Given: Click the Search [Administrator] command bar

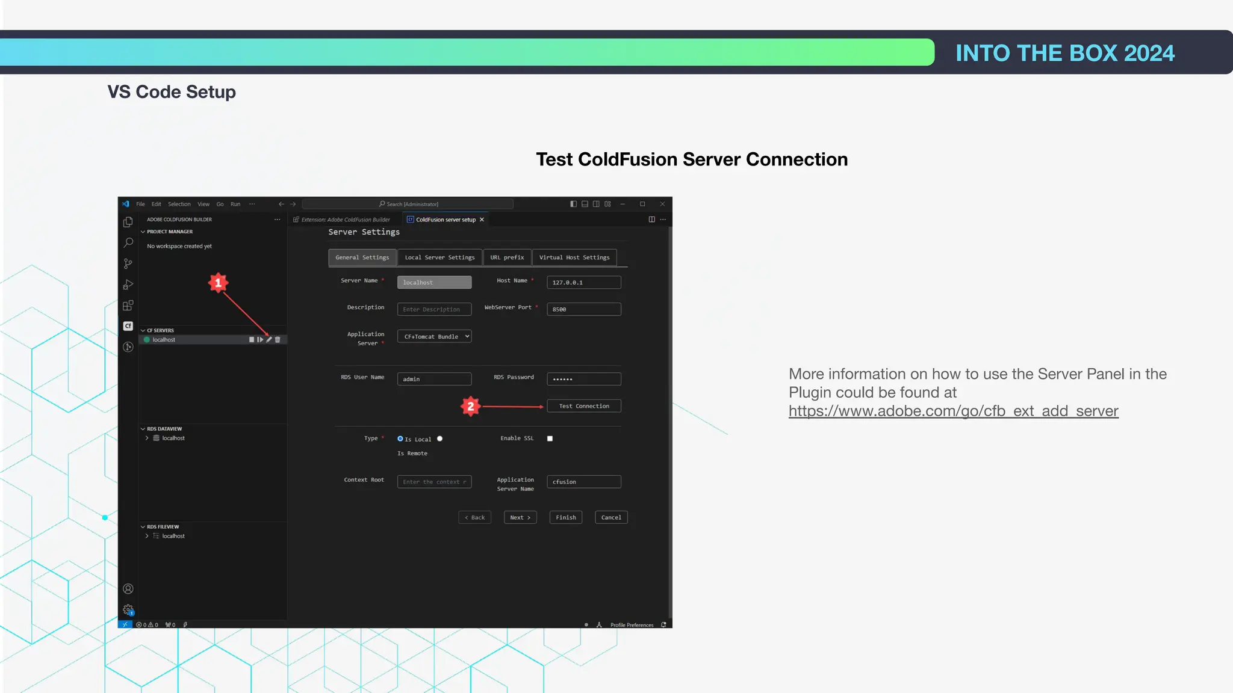Looking at the screenshot, I should 408,204.
